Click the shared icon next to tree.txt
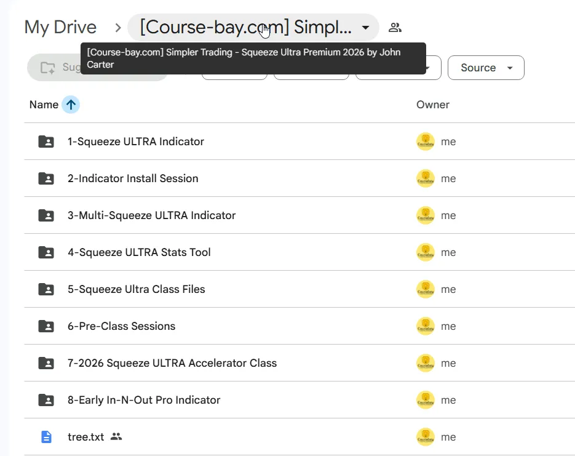 116,436
